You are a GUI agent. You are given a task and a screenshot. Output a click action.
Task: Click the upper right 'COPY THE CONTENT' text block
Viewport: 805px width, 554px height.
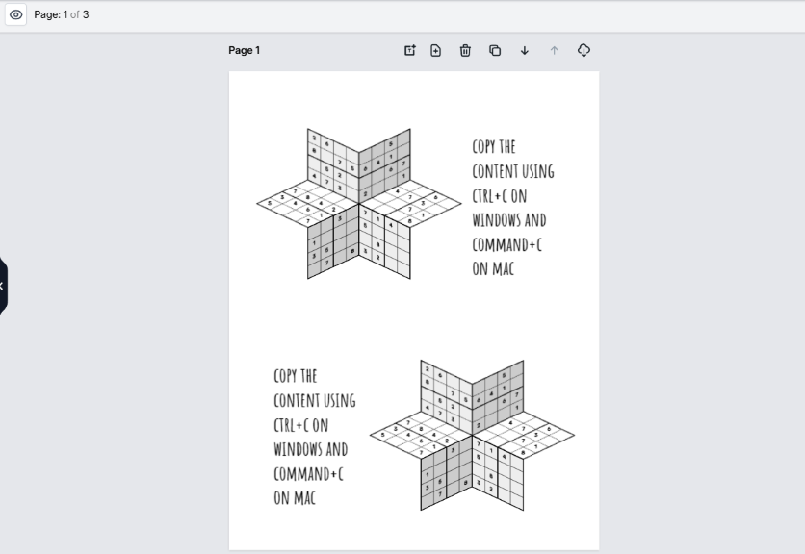(x=512, y=207)
